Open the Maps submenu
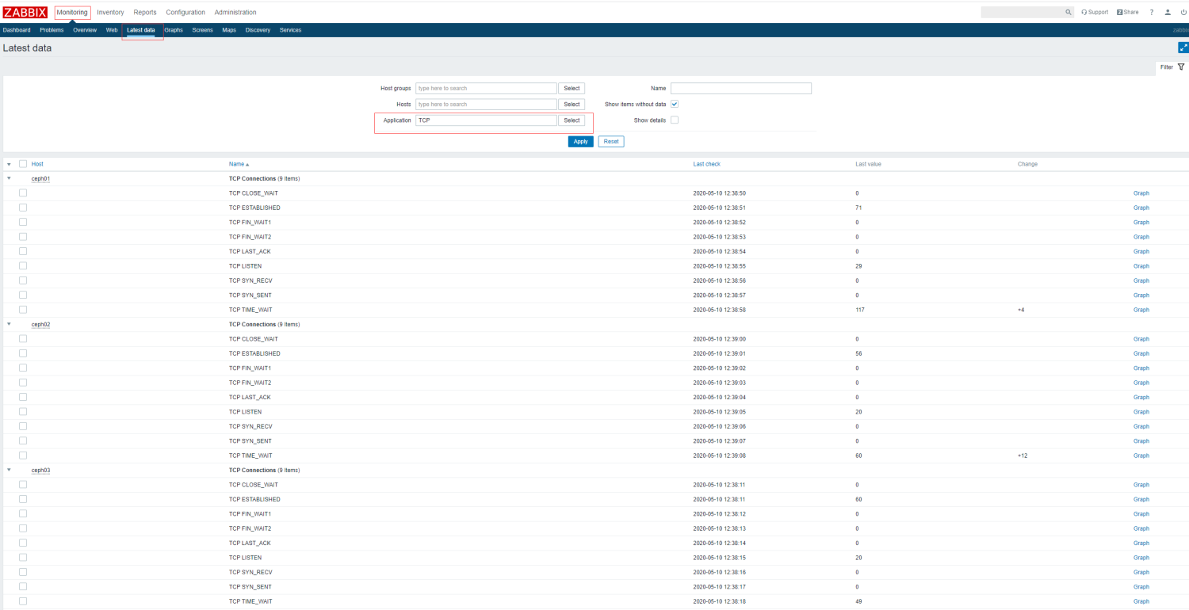The width and height of the screenshot is (1189, 610). pyautogui.click(x=229, y=30)
